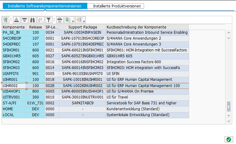Screen dimensions: 236x144
Task: Click SP level 0034 cell
Action: click(52, 33)
